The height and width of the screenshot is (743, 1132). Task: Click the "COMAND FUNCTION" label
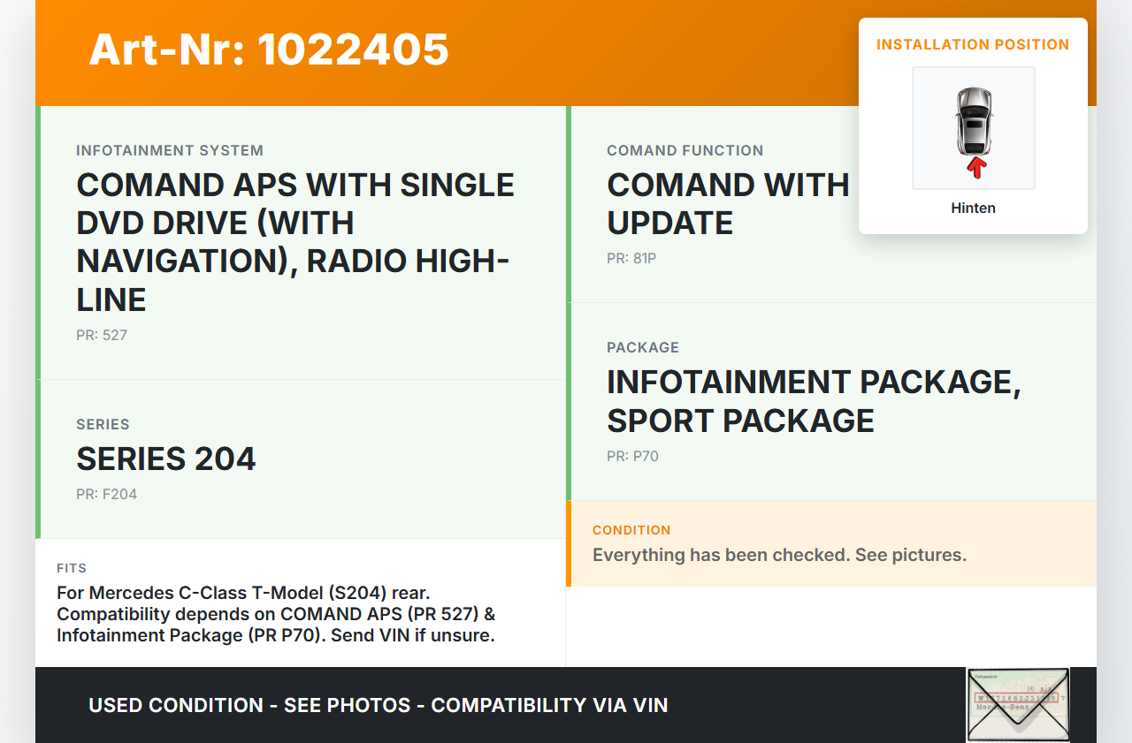point(685,150)
